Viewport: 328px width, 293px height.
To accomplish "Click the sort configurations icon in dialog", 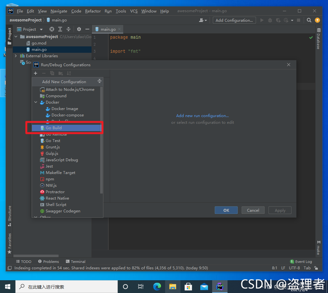I will pos(68,73).
